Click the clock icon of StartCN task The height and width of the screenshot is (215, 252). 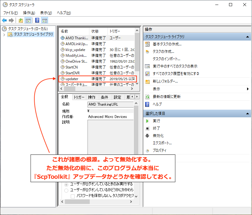pyautogui.click(x=62, y=67)
